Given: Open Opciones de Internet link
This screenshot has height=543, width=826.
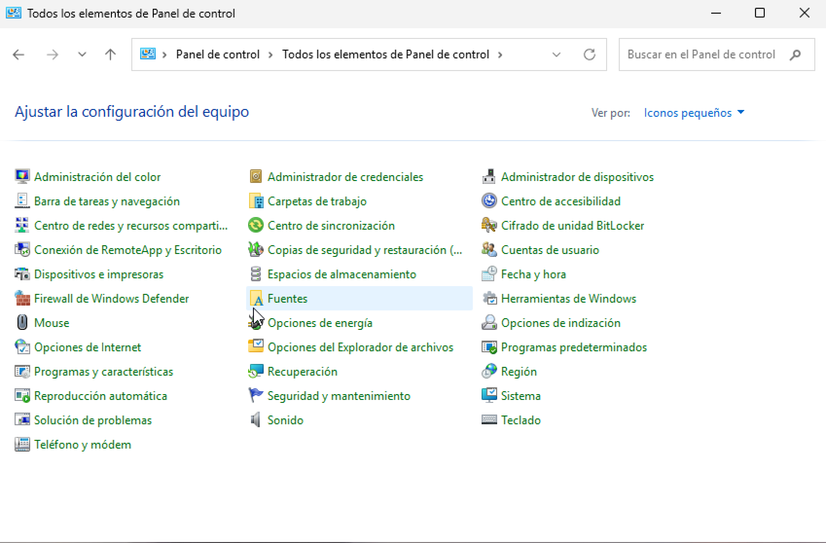Looking at the screenshot, I should click(x=88, y=347).
